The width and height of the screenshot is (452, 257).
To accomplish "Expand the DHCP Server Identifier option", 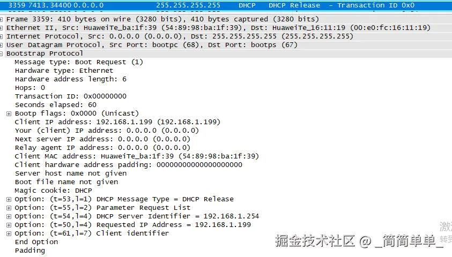I will pyautogui.click(x=9, y=216).
